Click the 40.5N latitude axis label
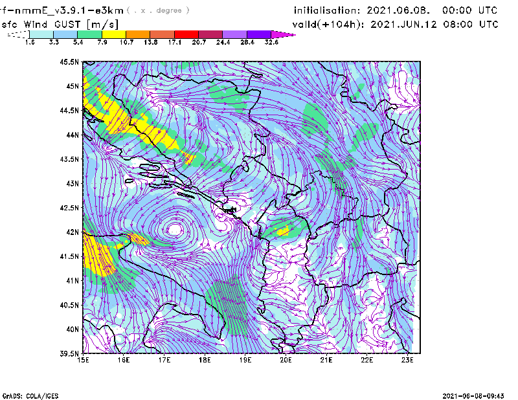Image resolution: width=518 pixels, height=400 pixels. [69, 305]
